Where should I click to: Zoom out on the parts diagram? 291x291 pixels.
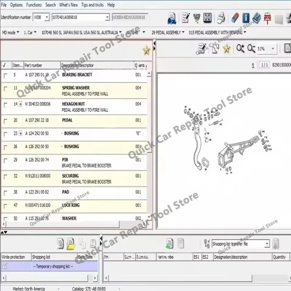251,49
